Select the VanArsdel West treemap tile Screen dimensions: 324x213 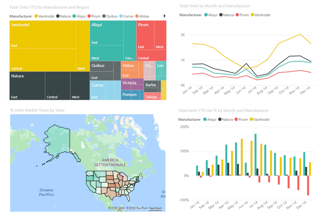[x=83, y=46]
